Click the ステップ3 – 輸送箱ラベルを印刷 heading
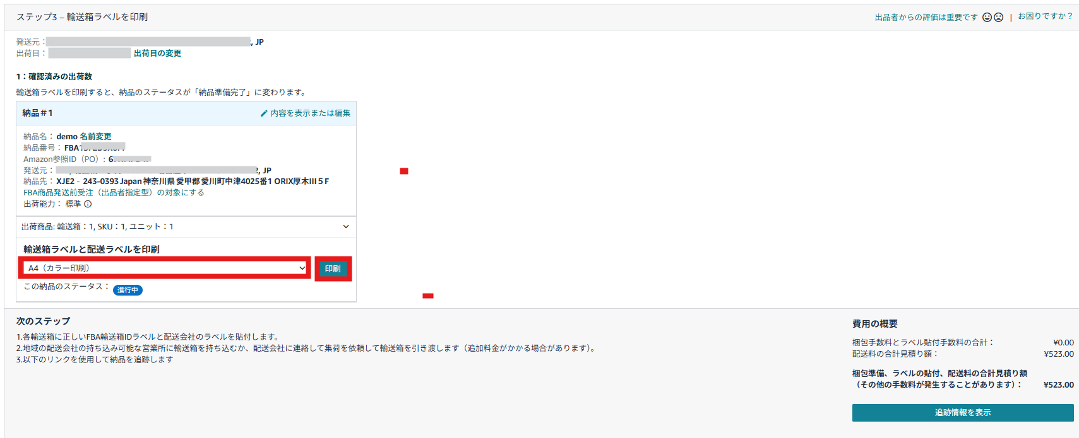Image resolution: width=1079 pixels, height=438 pixels. (x=82, y=17)
